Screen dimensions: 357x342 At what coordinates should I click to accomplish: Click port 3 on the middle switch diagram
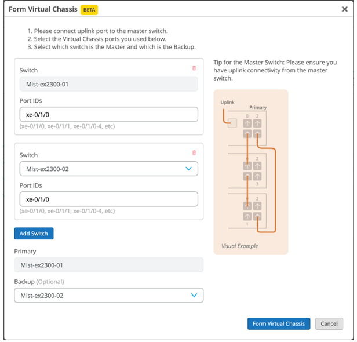pyautogui.click(x=257, y=176)
